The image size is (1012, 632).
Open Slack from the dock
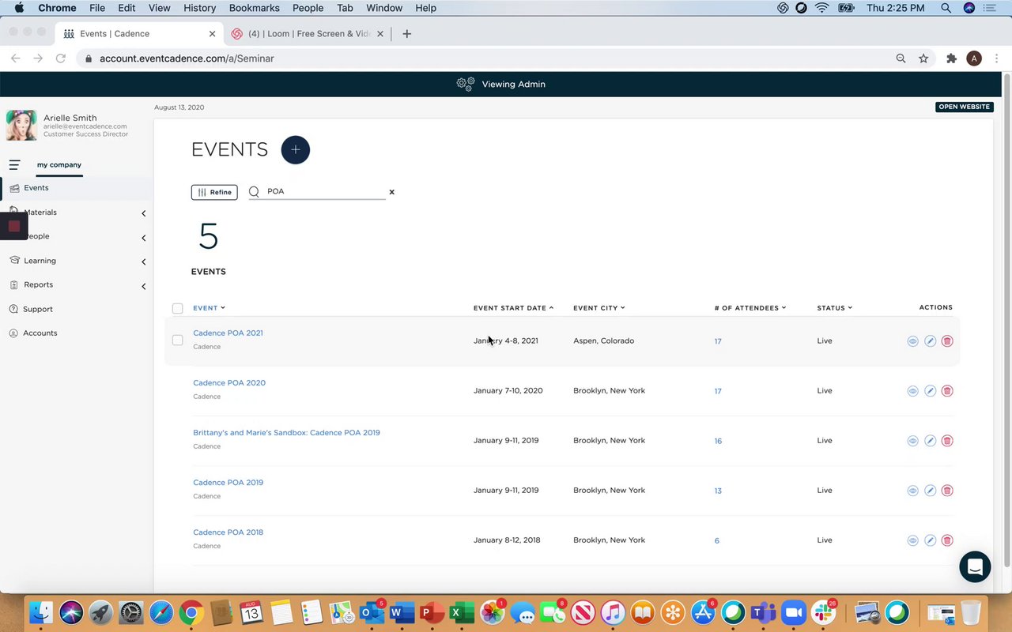click(824, 612)
